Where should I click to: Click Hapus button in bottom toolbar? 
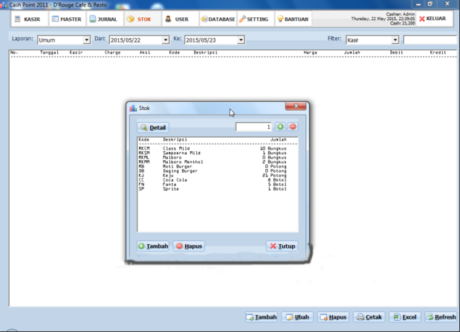333,317
